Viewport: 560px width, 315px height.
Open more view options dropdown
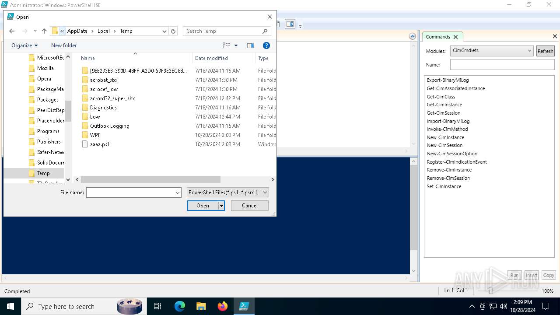click(x=236, y=45)
